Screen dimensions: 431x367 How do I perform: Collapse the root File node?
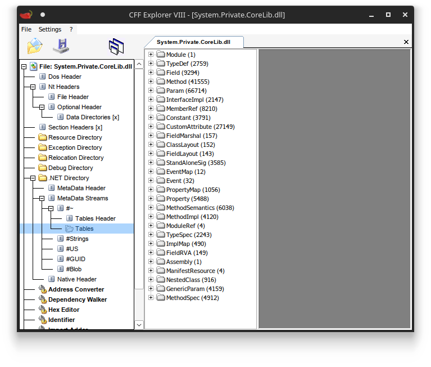coord(24,66)
